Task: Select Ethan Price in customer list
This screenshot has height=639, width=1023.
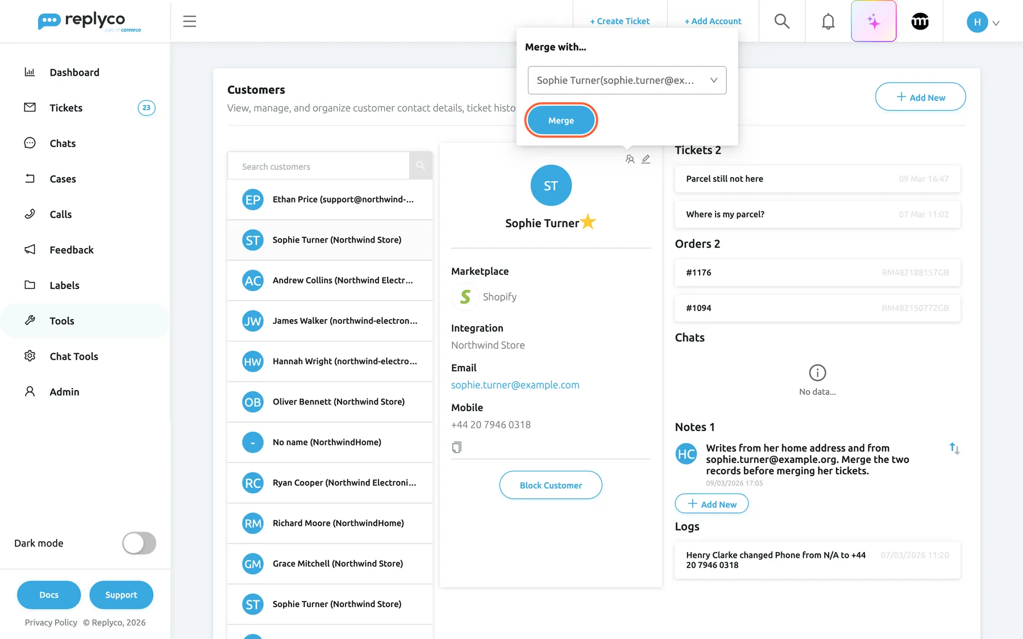Action: [x=330, y=199]
